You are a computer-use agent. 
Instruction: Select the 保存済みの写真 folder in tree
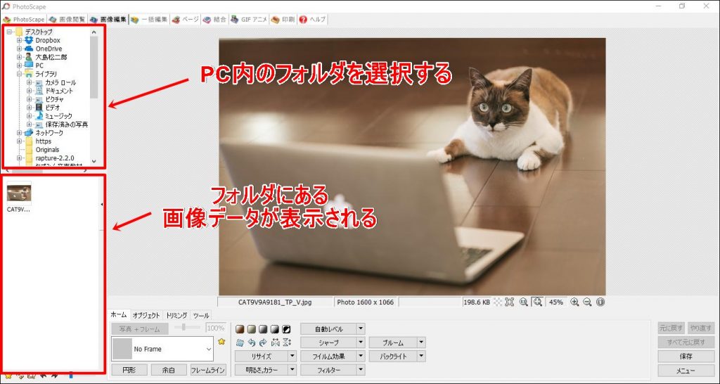pos(67,124)
